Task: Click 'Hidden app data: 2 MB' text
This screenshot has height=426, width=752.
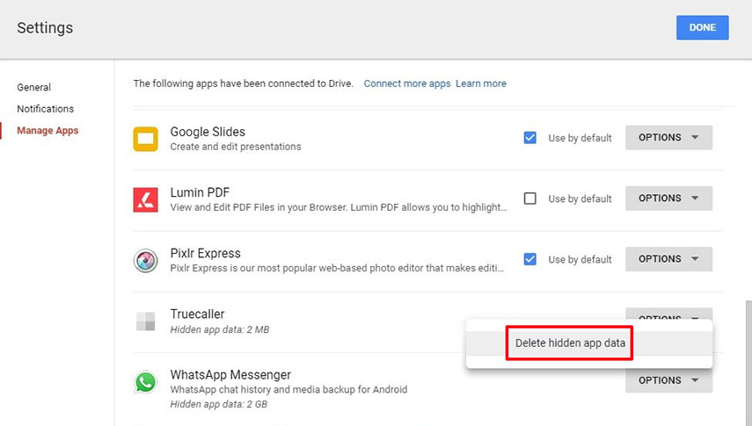Action: tap(220, 329)
